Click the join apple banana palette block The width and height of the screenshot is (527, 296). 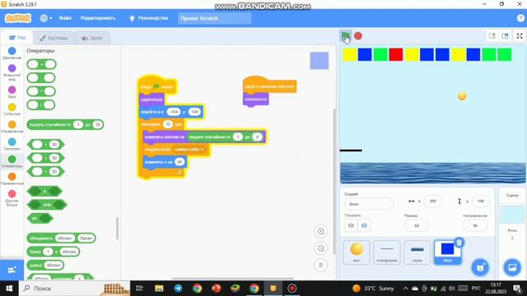coord(61,238)
